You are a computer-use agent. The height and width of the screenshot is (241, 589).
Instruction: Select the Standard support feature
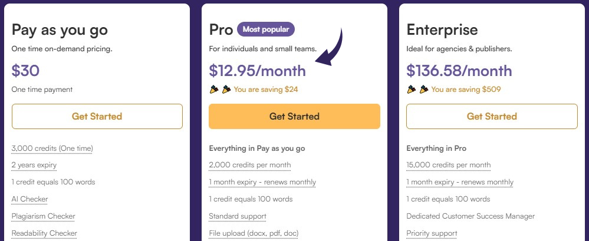pyautogui.click(x=238, y=216)
